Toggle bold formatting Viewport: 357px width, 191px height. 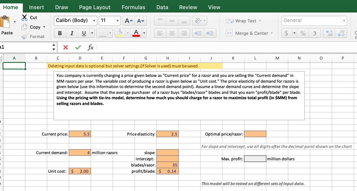[60, 33]
